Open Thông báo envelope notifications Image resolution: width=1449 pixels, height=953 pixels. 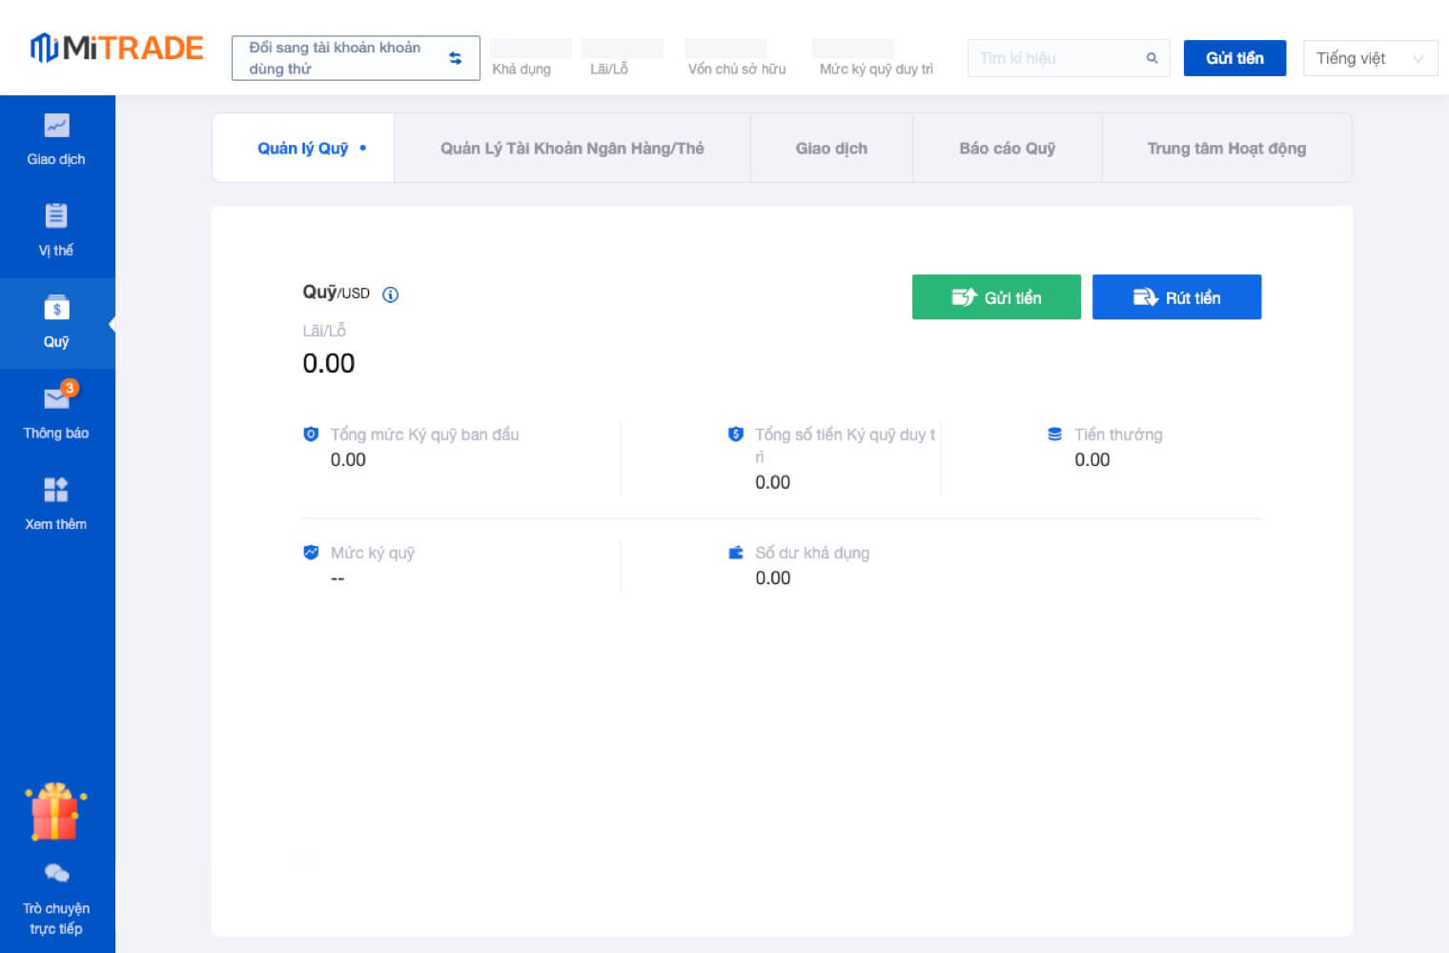coord(56,398)
